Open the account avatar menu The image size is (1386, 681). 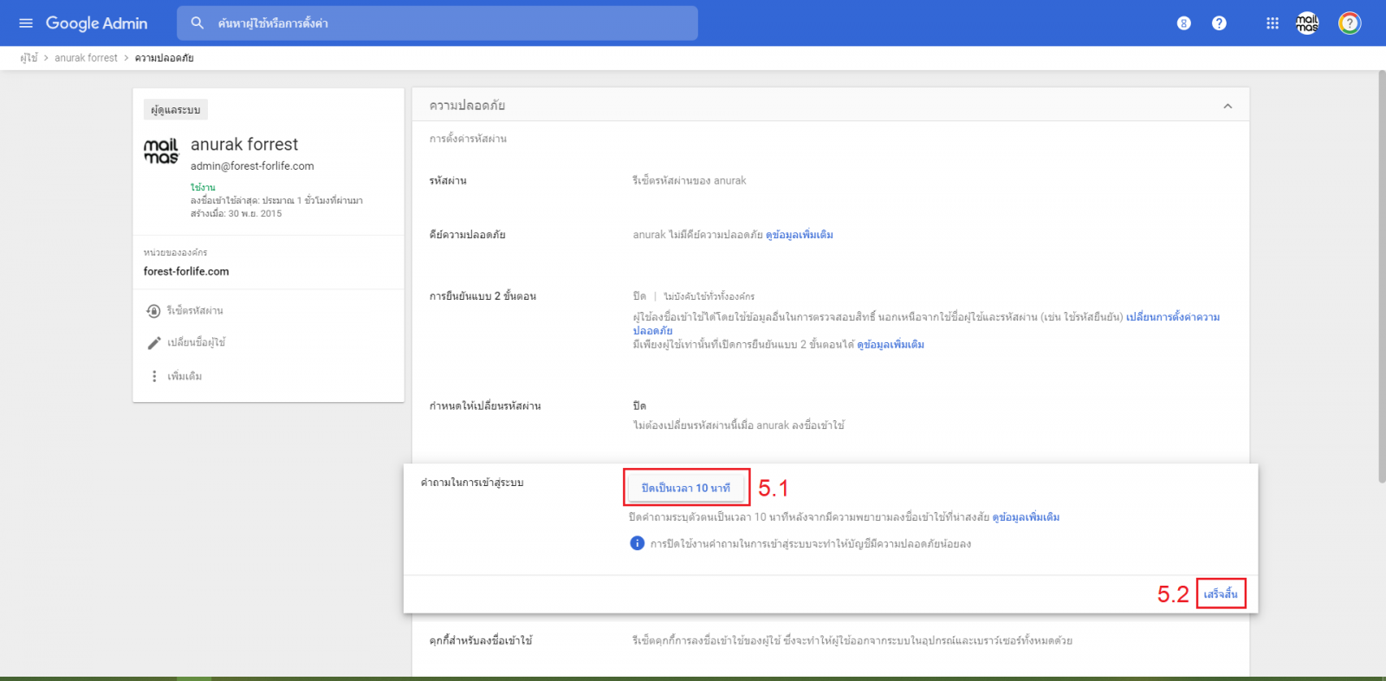pos(1350,23)
